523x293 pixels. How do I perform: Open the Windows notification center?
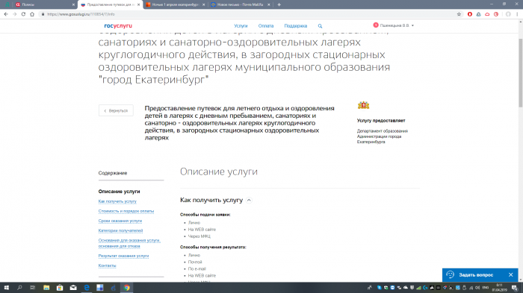pos(515,288)
